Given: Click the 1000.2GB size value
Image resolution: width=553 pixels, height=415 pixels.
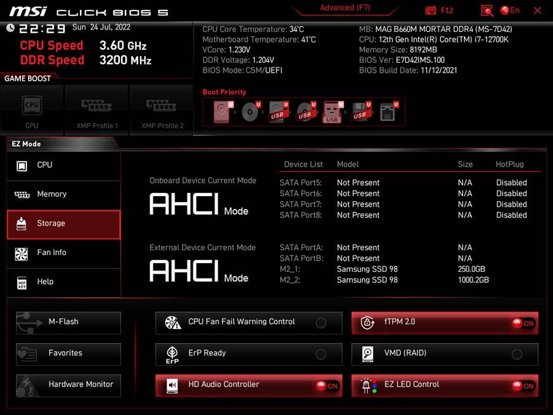Looking at the screenshot, I should click(x=473, y=280).
